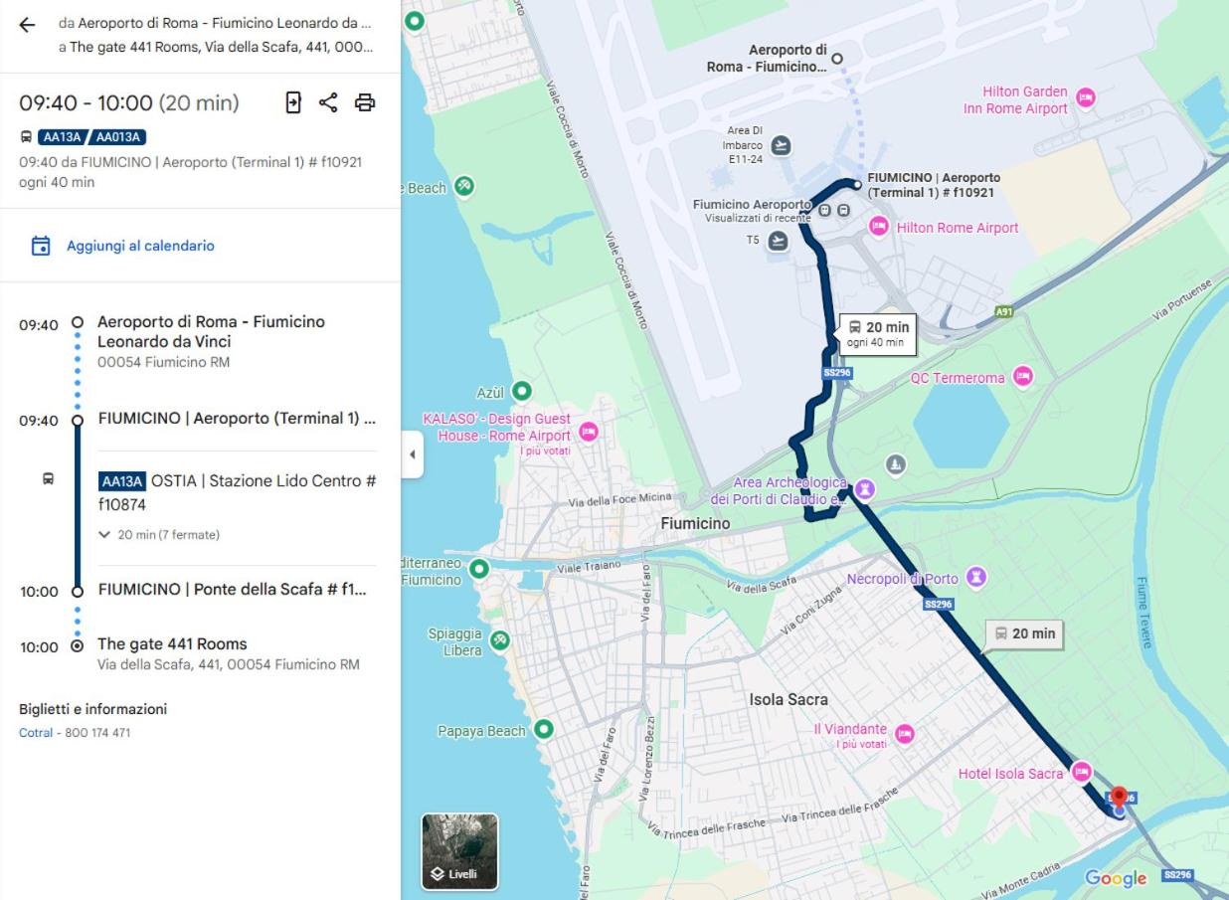
Task: Click the Azùl green place marker
Action: [x=520, y=392]
